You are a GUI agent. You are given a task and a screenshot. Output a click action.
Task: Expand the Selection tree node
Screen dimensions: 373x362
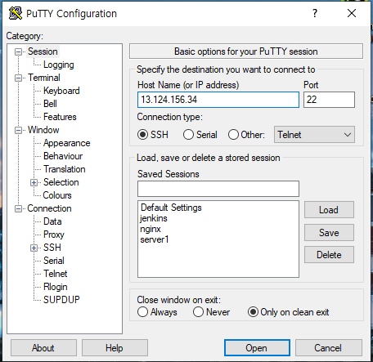[x=34, y=182]
